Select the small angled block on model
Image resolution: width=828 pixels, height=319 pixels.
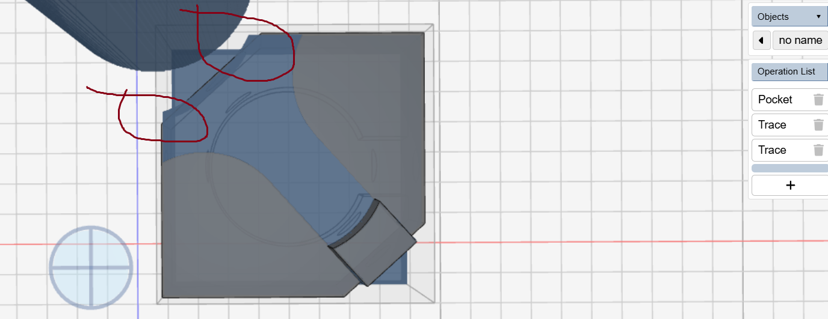[374, 243]
